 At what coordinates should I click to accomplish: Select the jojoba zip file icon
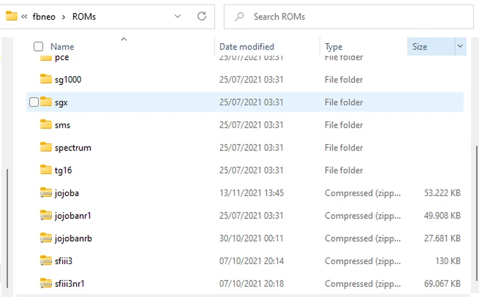46,193
